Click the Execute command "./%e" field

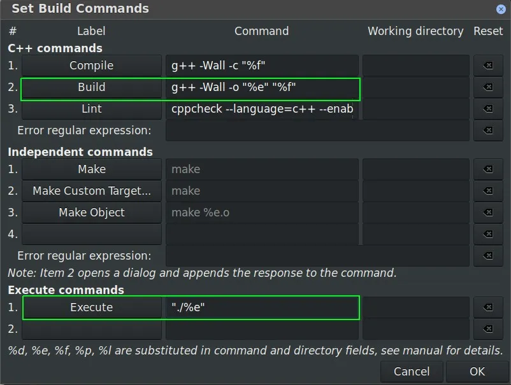coord(261,307)
